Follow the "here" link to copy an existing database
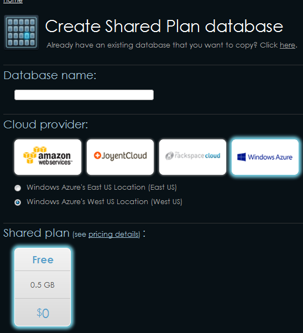This screenshot has height=333, width=303. [288, 45]
